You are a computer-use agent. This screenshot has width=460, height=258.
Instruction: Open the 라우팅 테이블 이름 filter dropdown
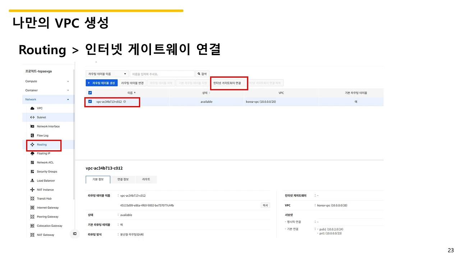pyautogui.click(x=107, y=73)
